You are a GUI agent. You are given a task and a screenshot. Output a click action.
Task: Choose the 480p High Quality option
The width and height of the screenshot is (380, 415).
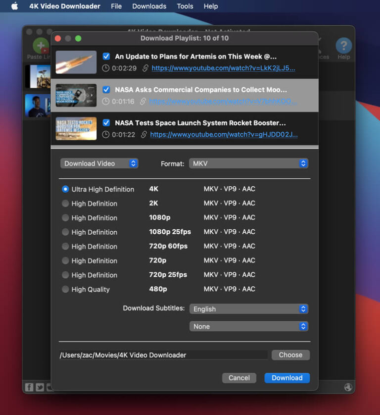[65, 289]
